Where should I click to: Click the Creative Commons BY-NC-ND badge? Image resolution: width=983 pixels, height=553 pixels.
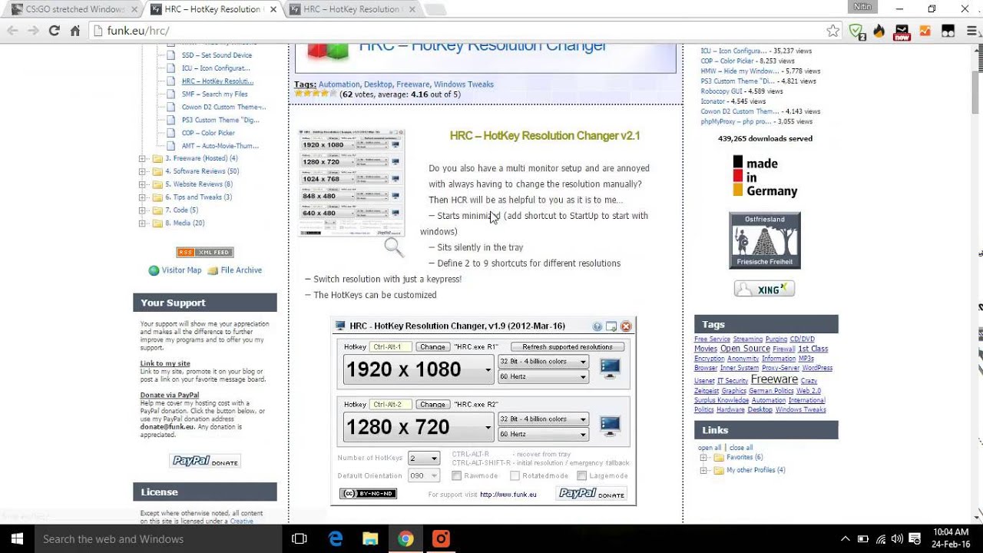click(x=368, y=493)
